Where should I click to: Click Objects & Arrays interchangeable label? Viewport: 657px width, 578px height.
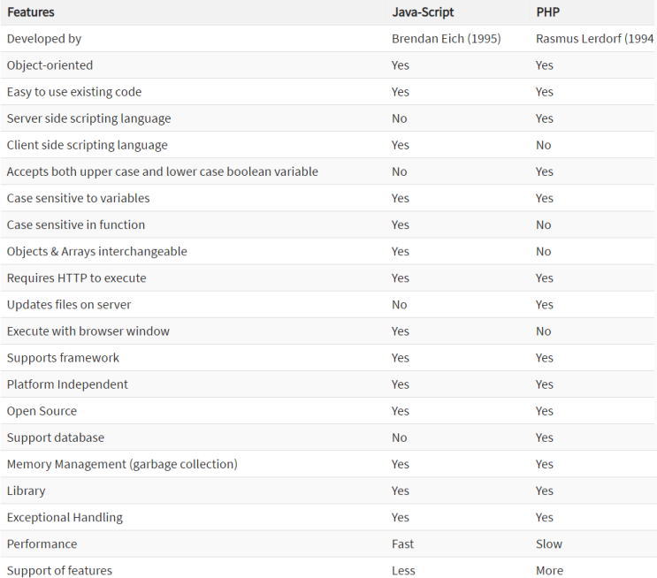(x=96, y=251)
